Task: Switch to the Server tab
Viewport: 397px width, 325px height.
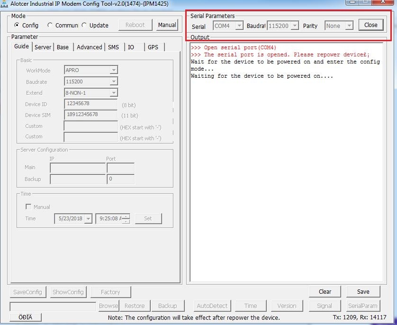Action: click(x=43, y=47)
